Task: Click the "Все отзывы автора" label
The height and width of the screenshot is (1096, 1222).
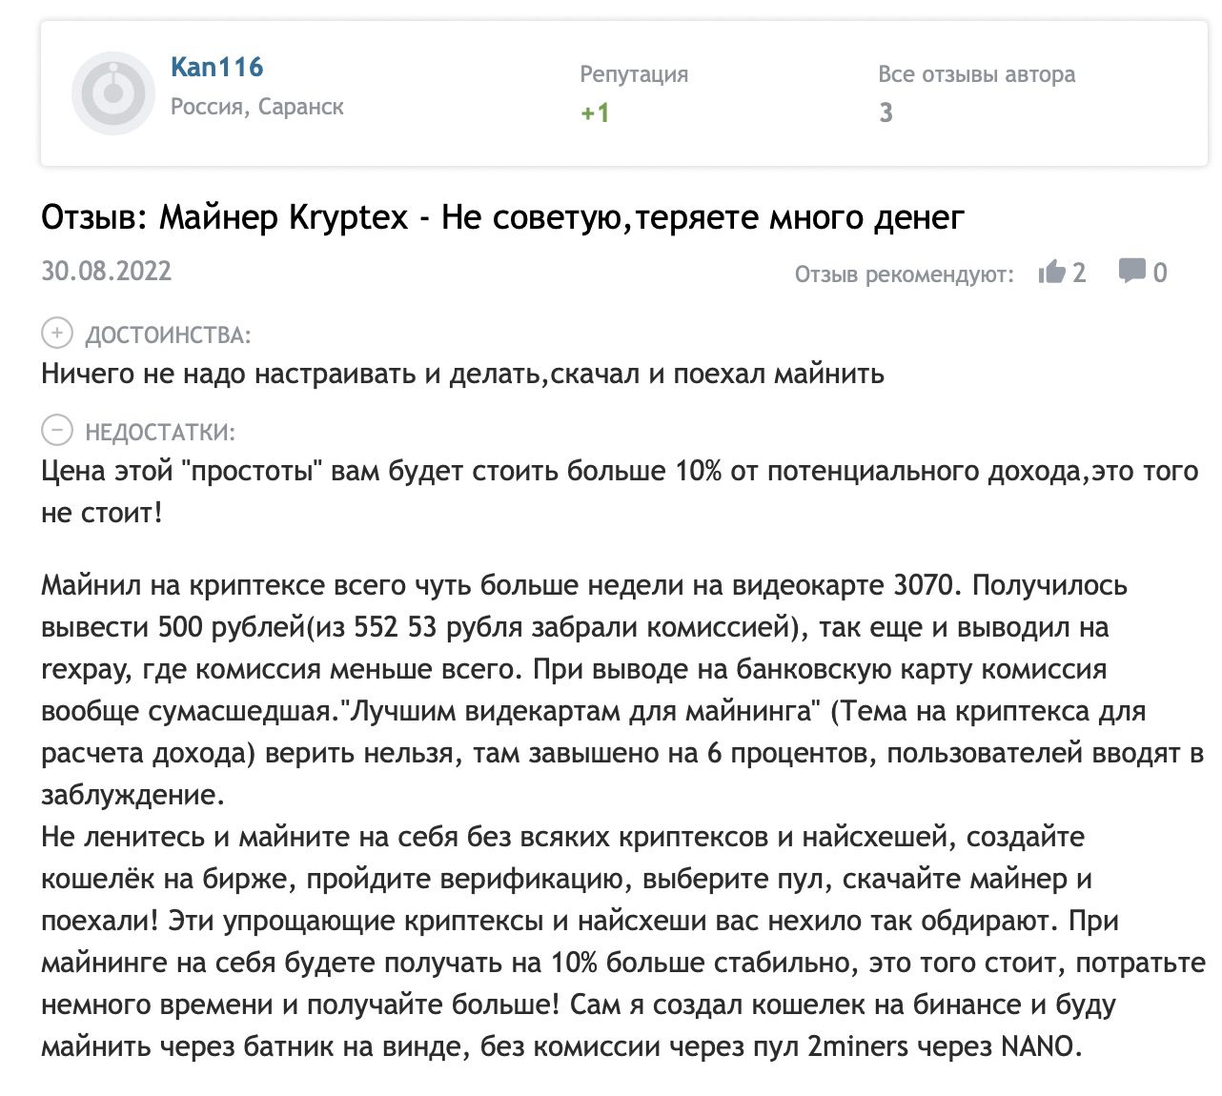Action: coord(976,74)
